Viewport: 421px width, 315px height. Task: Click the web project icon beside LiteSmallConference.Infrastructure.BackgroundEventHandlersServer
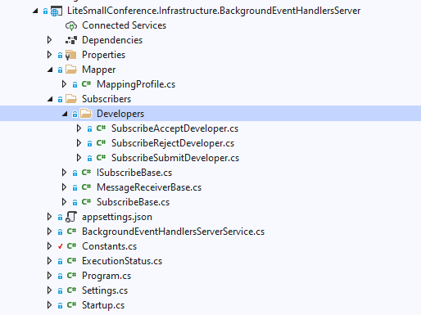tap(57, 11)
